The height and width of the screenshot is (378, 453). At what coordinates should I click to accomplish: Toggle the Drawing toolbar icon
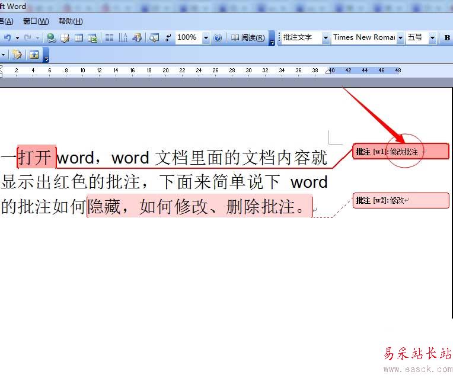click(137, 38)
